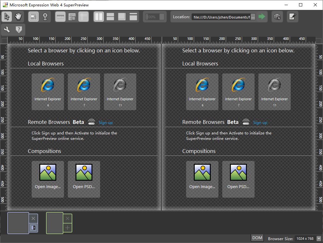323x243 pixels.
Task: Click Sign up link in right pane
Action: (260, 123)
